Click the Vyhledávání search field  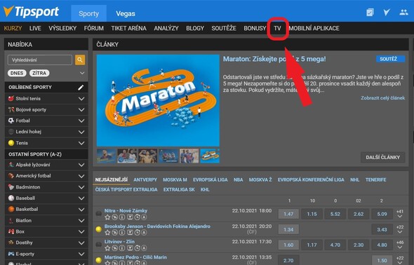[39, 60]
